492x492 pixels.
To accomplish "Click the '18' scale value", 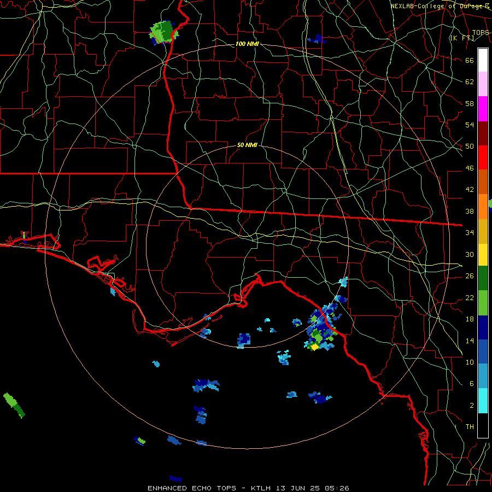I will click(470, 319).
